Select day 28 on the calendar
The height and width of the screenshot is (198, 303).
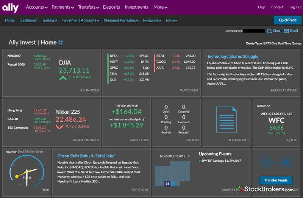167,184
